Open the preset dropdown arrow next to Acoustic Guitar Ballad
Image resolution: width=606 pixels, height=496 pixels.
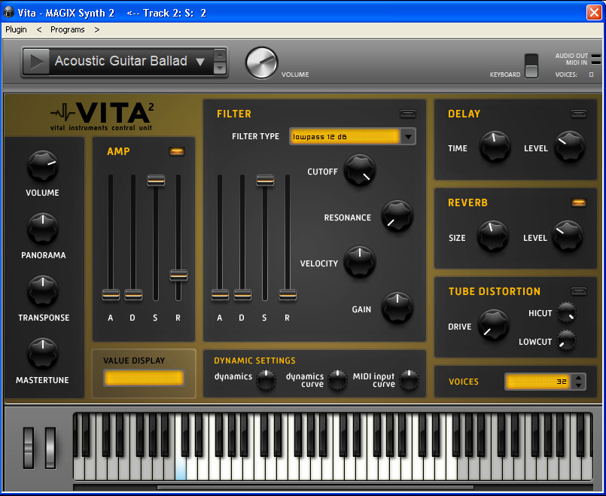click(x=199, y=62)
